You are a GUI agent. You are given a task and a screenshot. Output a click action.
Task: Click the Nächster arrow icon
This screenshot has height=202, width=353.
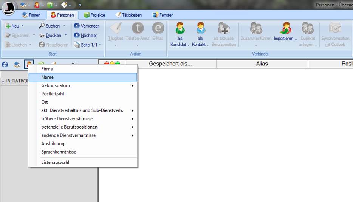coord(77,35)
